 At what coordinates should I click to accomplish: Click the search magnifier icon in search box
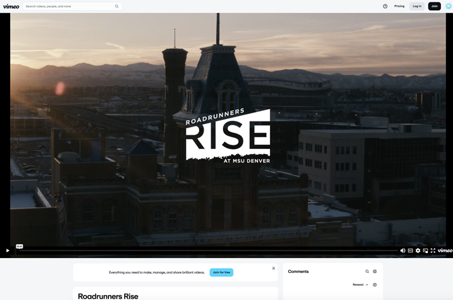pos(117,6)
